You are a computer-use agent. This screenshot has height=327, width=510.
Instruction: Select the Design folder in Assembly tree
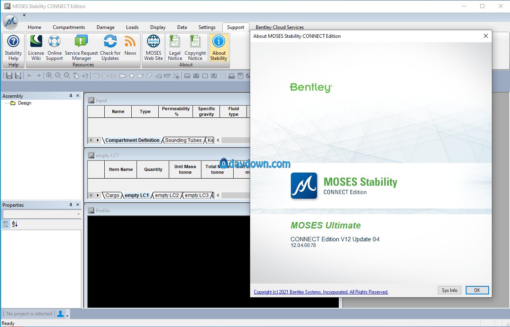21,103
